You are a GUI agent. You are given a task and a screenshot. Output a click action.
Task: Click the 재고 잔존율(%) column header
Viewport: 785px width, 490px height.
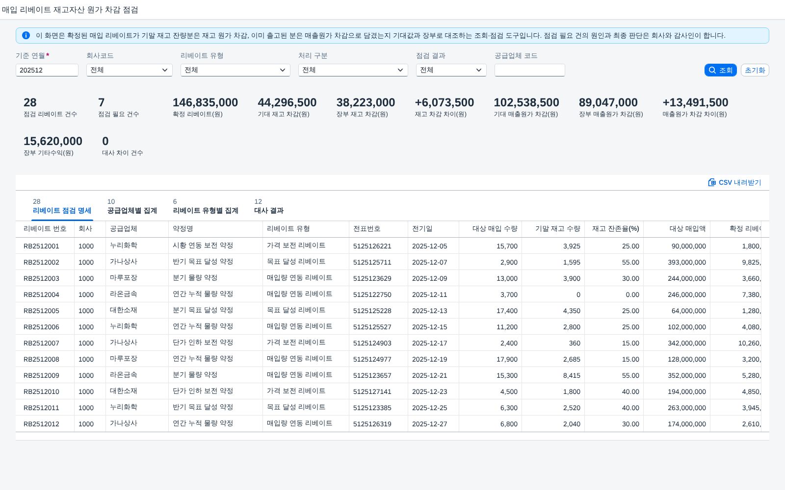614,229
